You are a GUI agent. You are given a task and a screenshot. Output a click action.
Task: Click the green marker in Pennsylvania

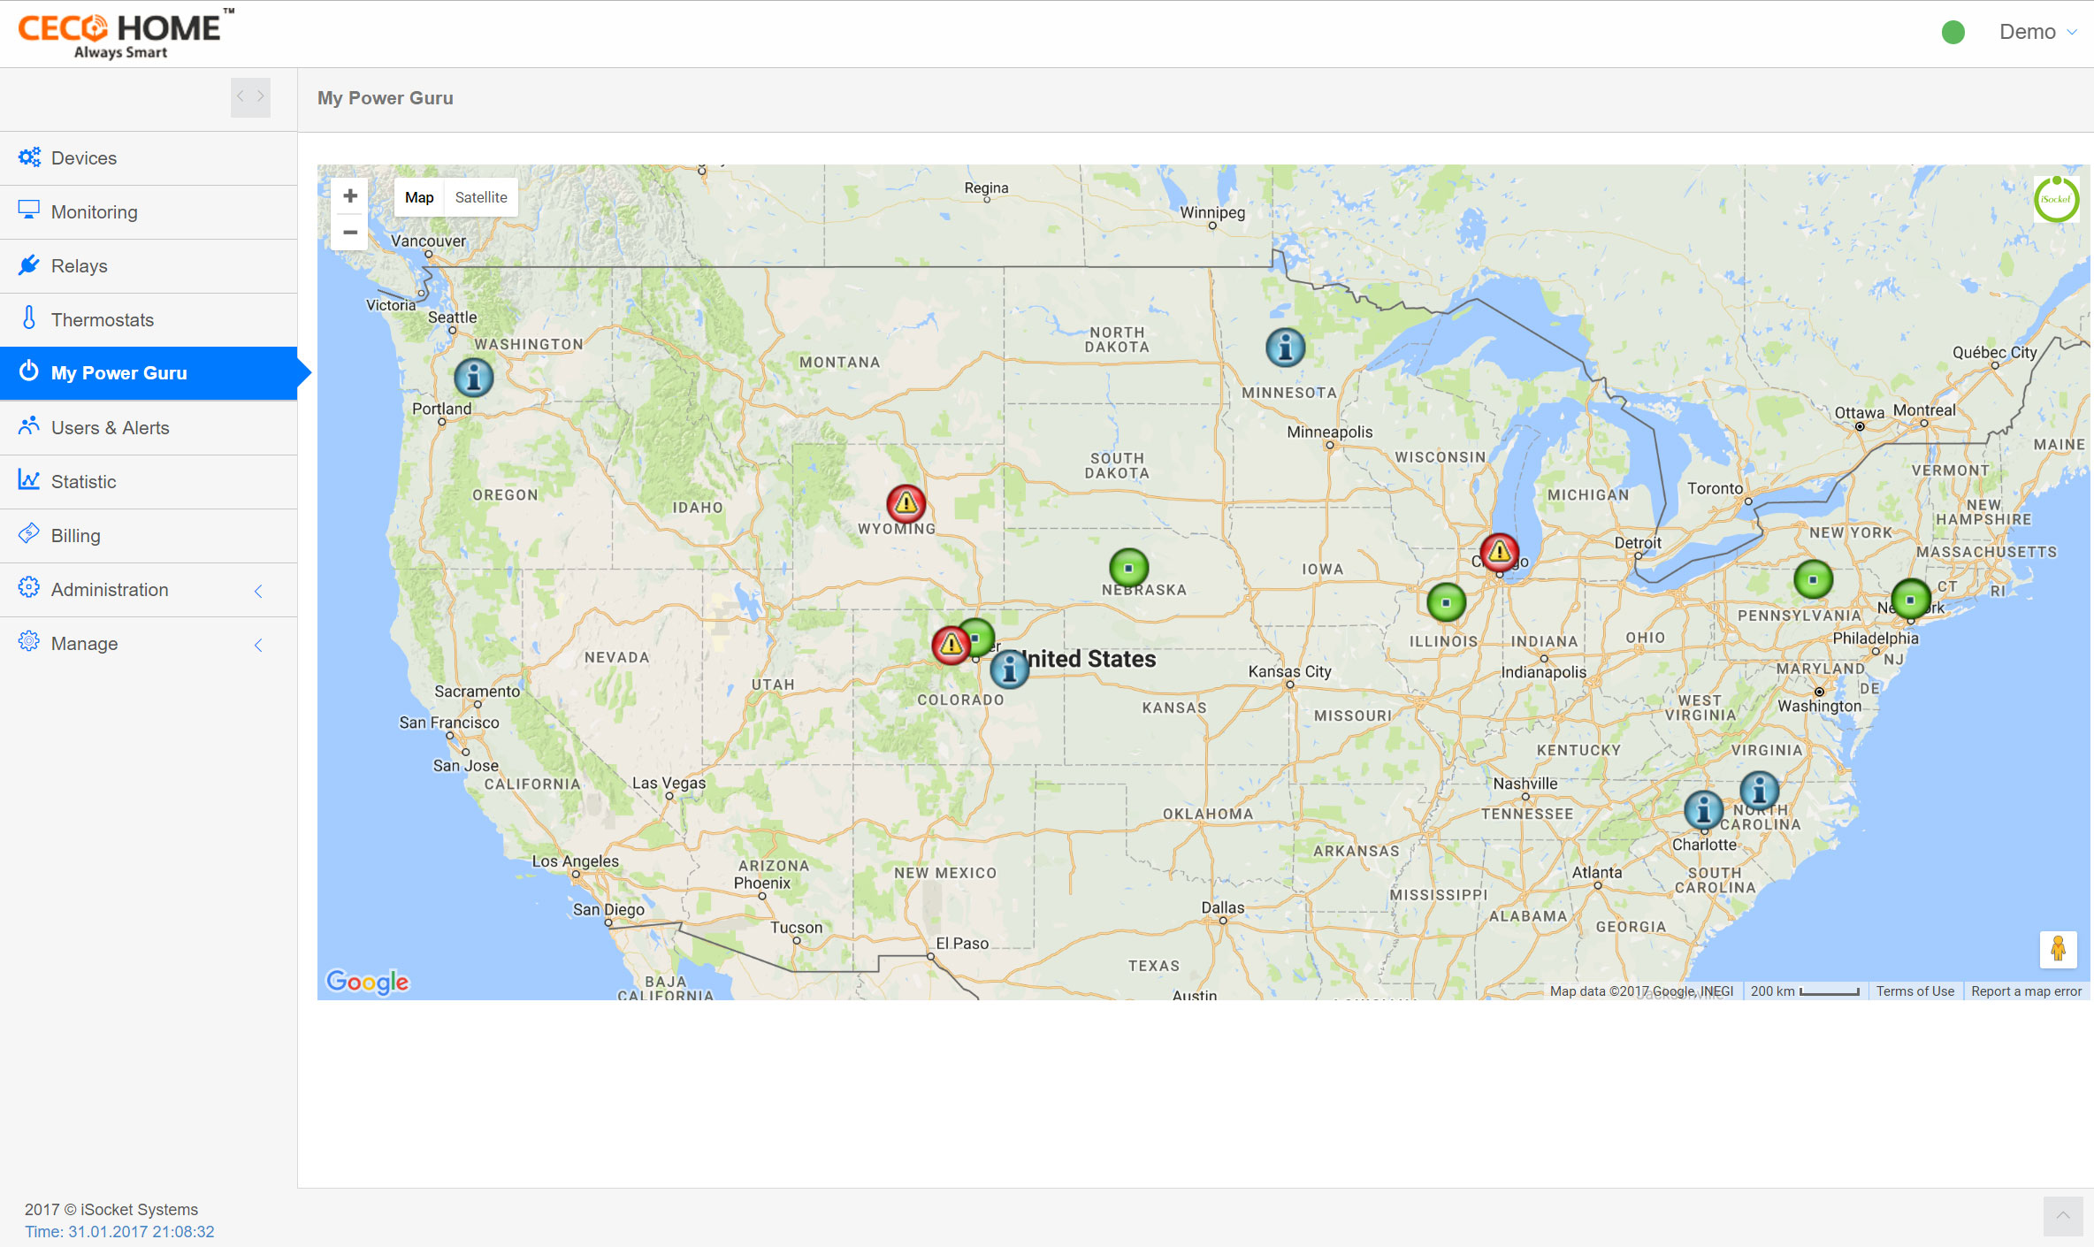[x=1813, y=580]
